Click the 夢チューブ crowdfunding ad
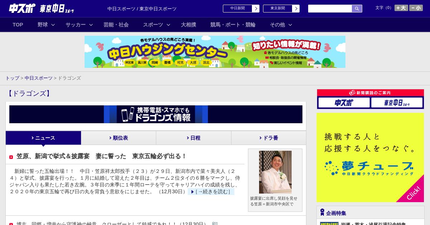This screenshot has width=430, height=225. click(x=370, y=157)
